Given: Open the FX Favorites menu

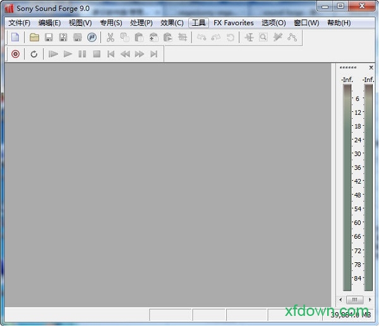Looking at the screenshot, I should tap(234, 23).
